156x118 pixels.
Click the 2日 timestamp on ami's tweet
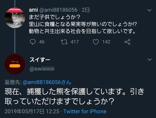86,10
